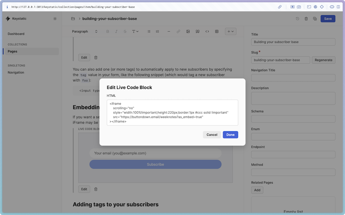Open the Navigation singleton
345x215 pixels.
click(16, 72)
